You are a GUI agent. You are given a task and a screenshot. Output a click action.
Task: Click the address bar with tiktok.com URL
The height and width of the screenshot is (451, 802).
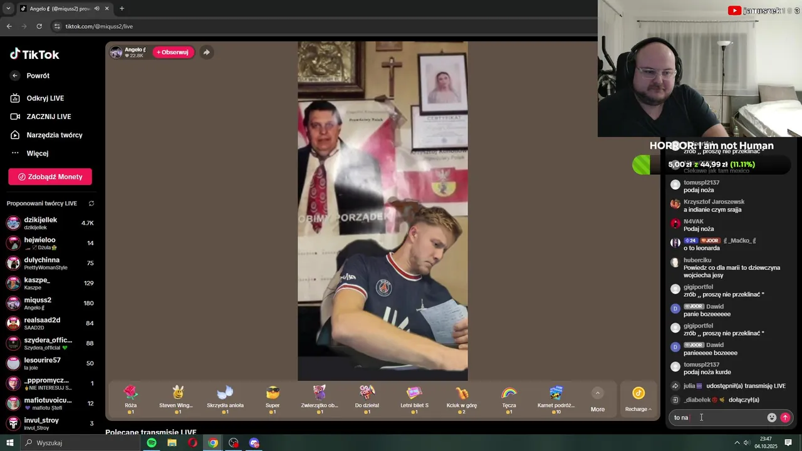click(x=323, y=26)
